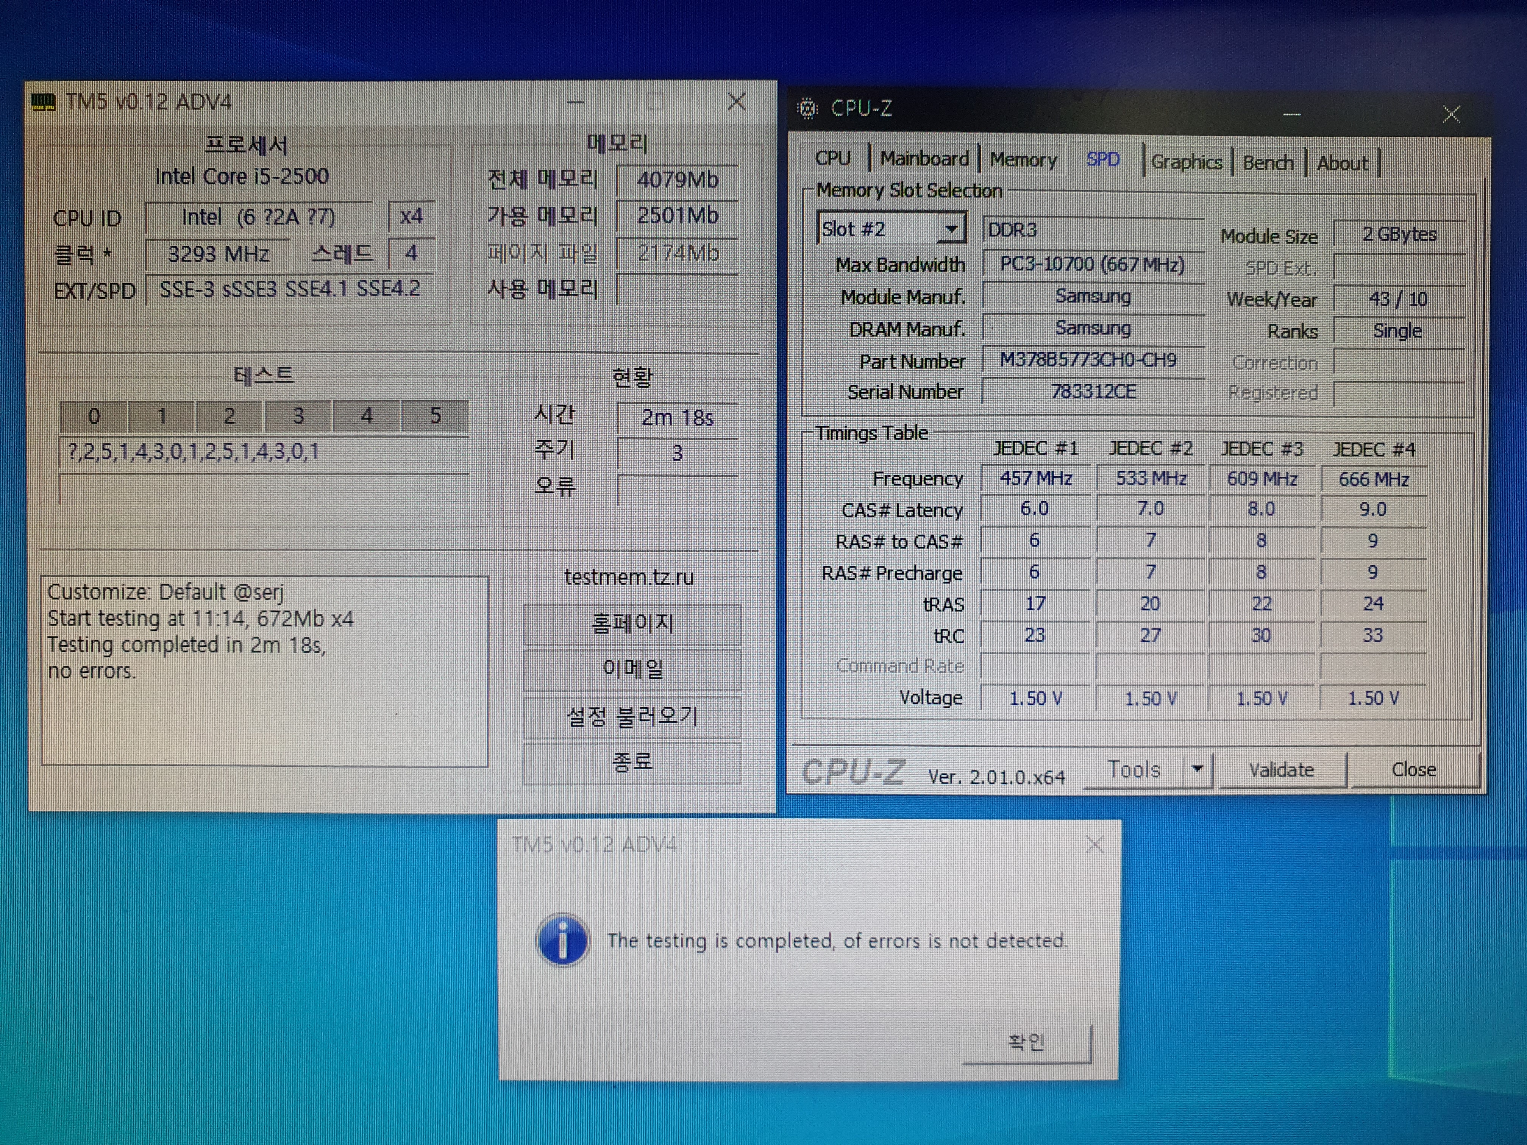
Task: Click the PC3-10700 (667 MHz) bandwidth field
Action: pyautogui.click(x=1093, y=264)
